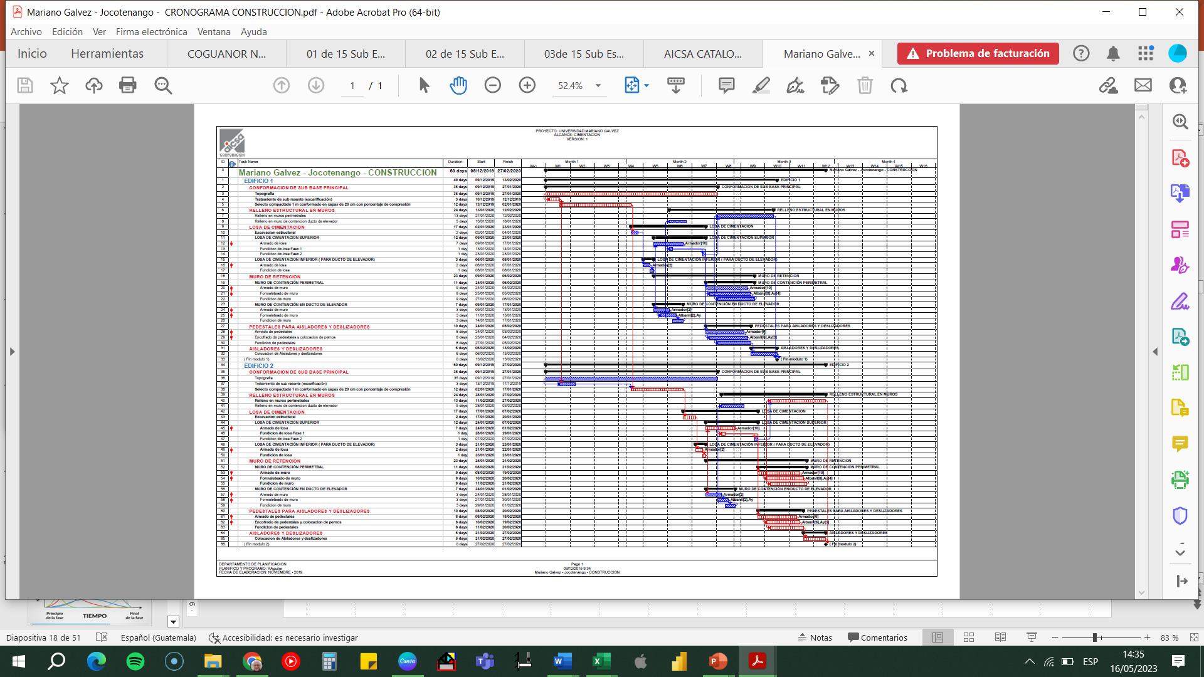1204x677 pixels.
Task: Click the page number input field
Action: 352,86
